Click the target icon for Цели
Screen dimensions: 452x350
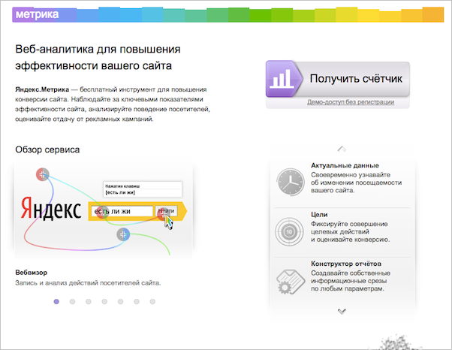pyautogui.click(x=289, y=231)
